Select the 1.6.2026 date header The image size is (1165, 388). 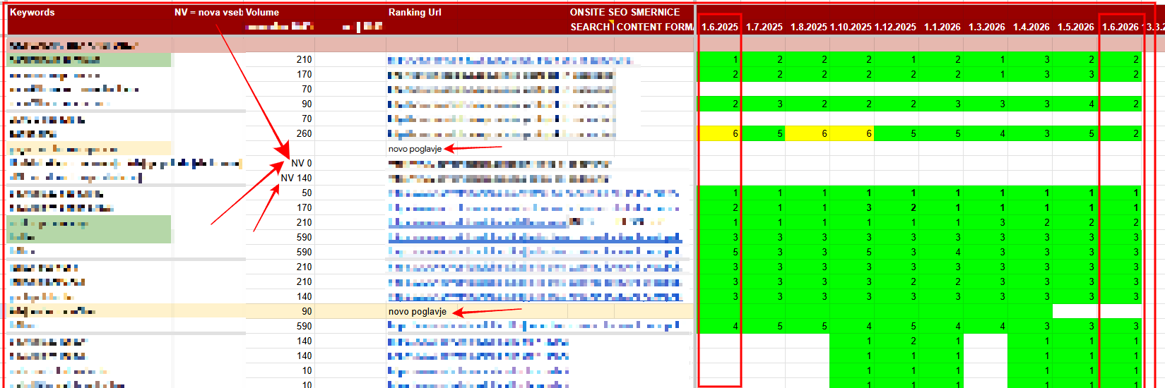coord(1120,27)
